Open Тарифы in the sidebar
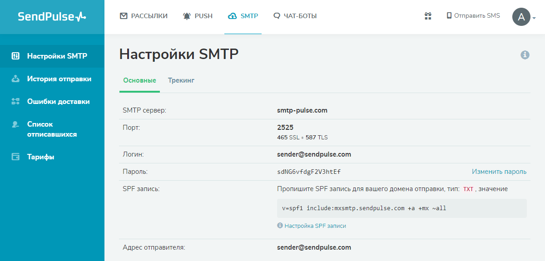This screenshot has width=545, height=261. pos(52,157)
